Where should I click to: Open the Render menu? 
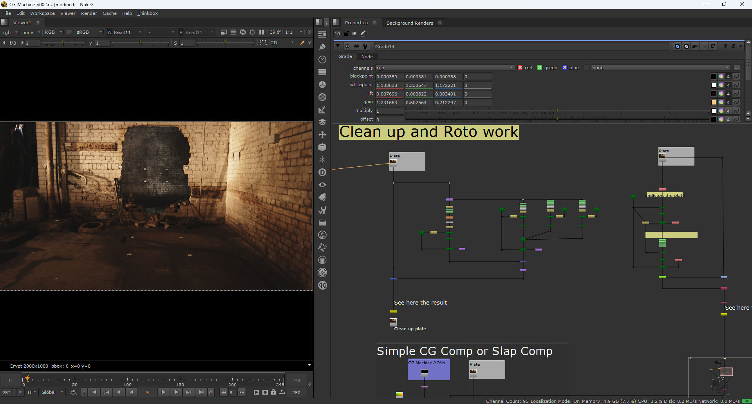point(89,13)
